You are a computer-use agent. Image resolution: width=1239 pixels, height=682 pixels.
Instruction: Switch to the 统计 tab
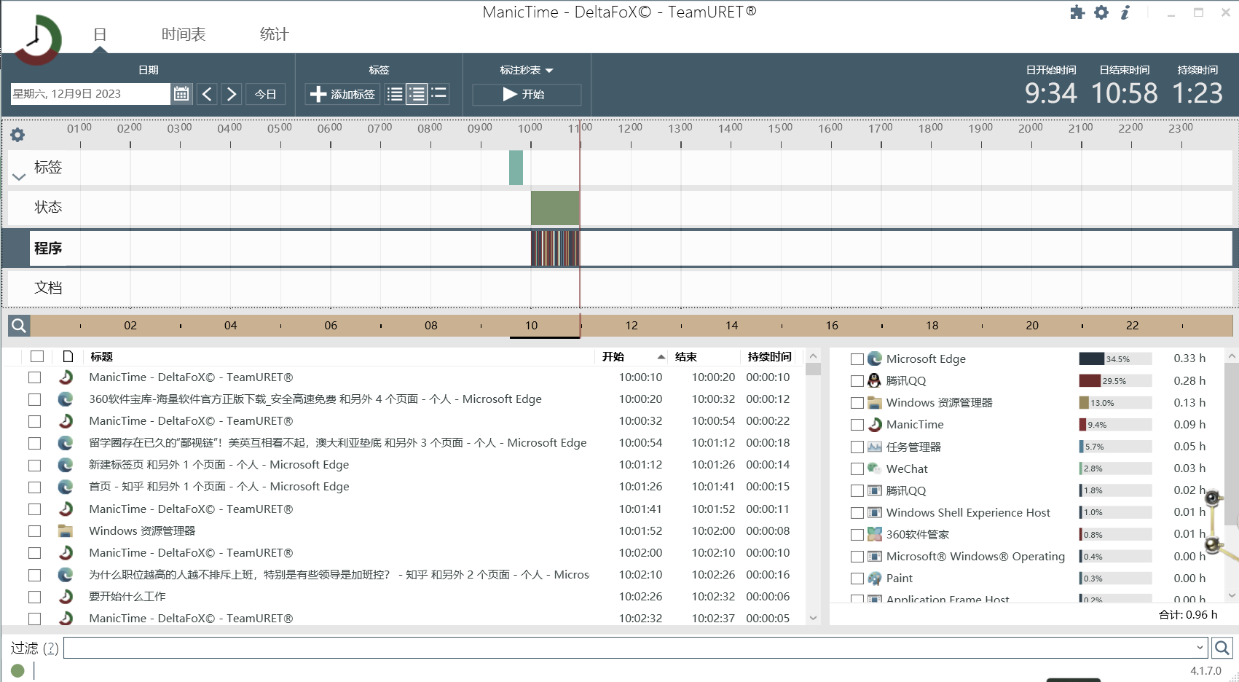275,34
